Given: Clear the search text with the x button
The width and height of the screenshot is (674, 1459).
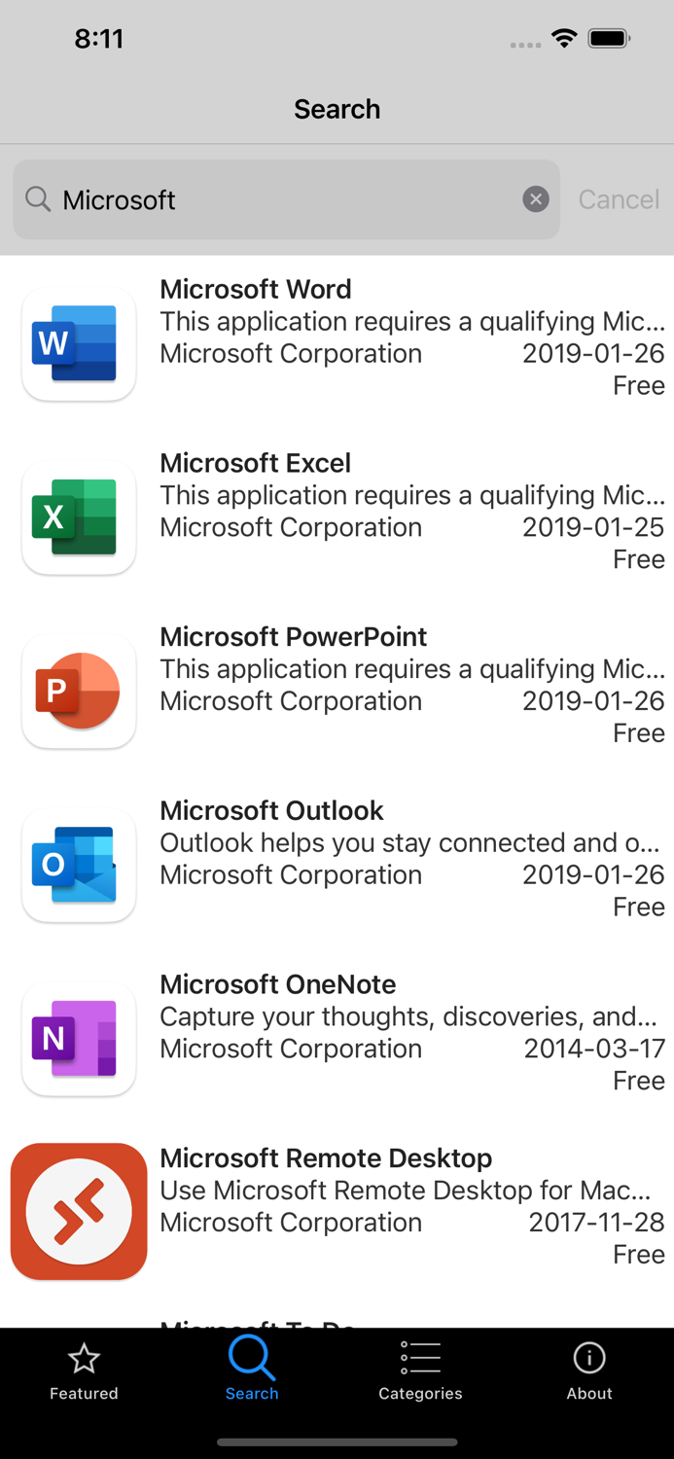Looking at the screenshot, I should [536, 198].
